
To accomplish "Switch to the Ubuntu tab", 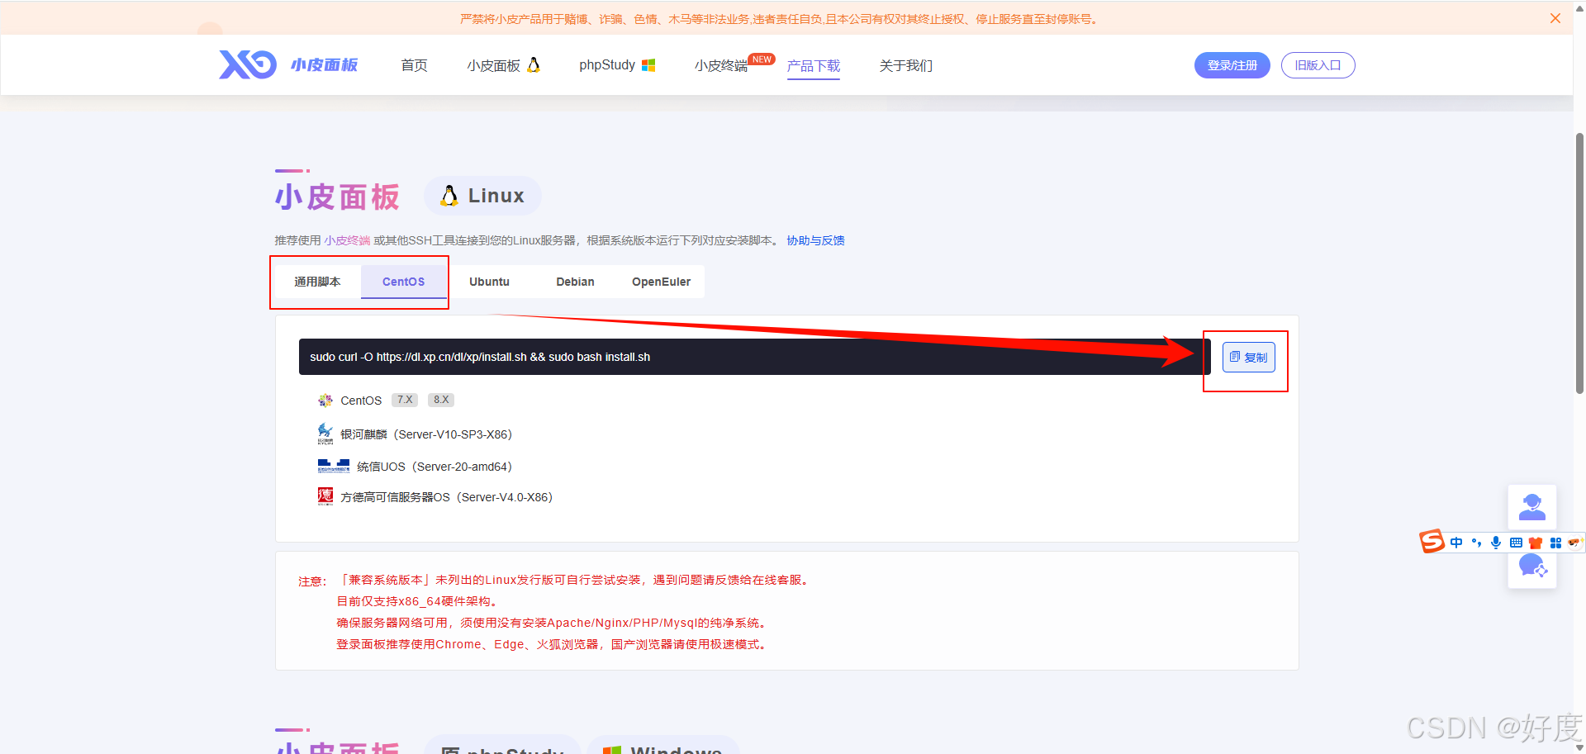I will point(490,282).
